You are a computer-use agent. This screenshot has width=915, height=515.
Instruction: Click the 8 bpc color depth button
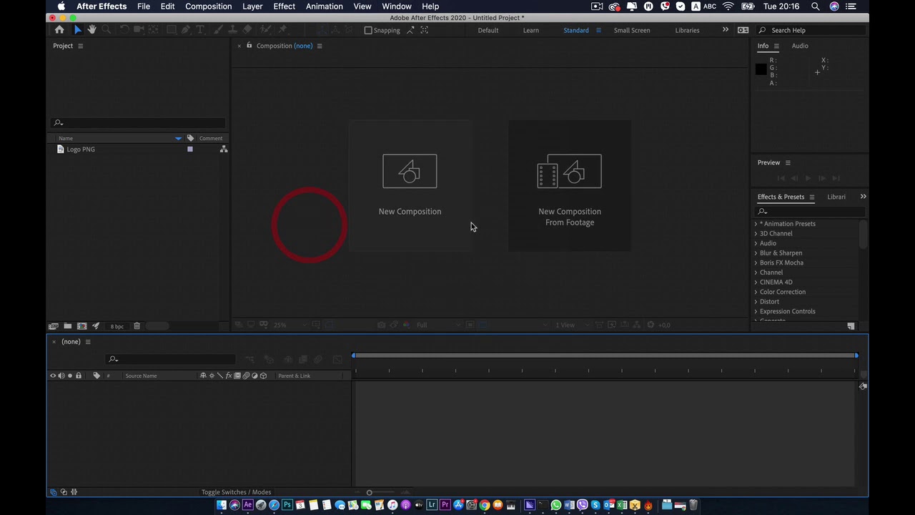click(x=117, y=326)
